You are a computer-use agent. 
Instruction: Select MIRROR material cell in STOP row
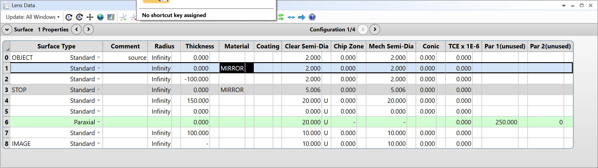tap(232, 90)
